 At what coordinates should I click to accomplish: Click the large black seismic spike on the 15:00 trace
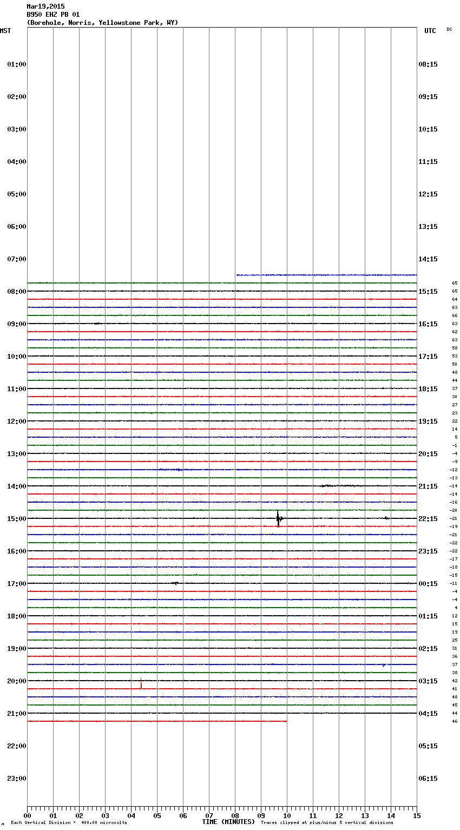pyautogui.click(x=278, y=518)
